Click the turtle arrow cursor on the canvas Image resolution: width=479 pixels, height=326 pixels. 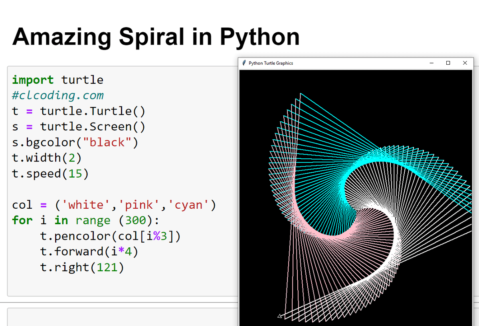280,316
